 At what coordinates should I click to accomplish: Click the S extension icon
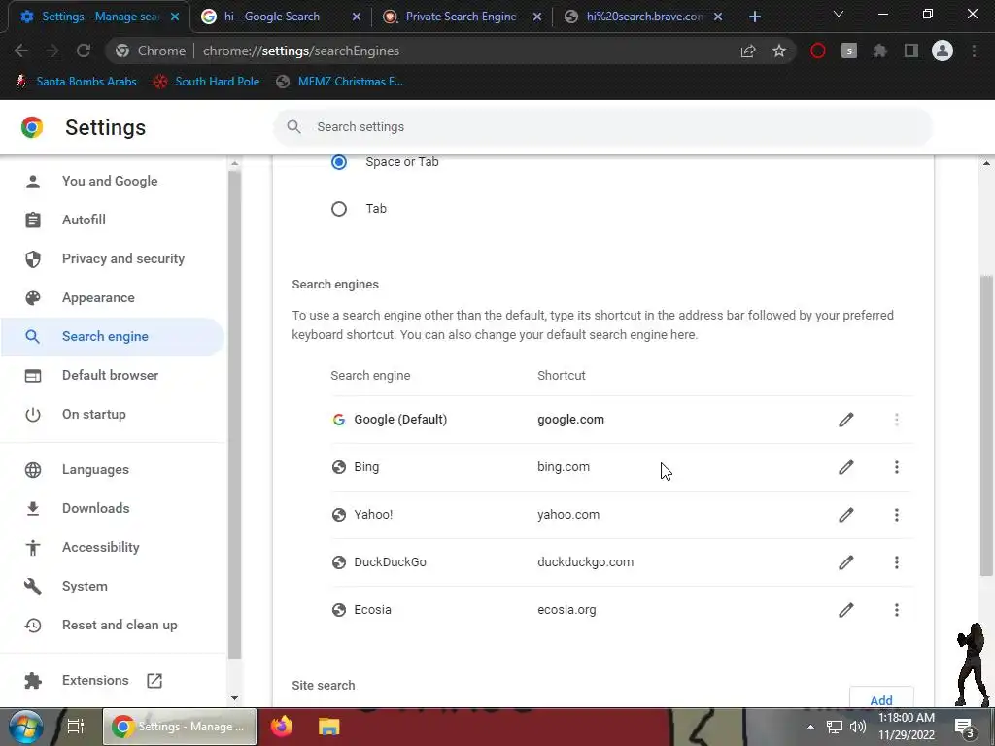(x=849, y=51)
